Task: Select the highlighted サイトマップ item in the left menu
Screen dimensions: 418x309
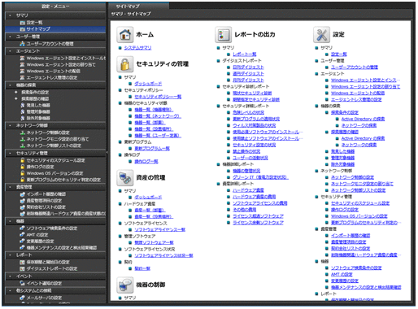Action: pyautogui.click(x=55, y=29)
